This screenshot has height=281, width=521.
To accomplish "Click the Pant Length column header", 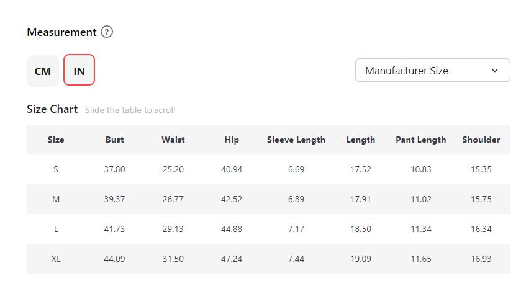I will tap(420, 140).
